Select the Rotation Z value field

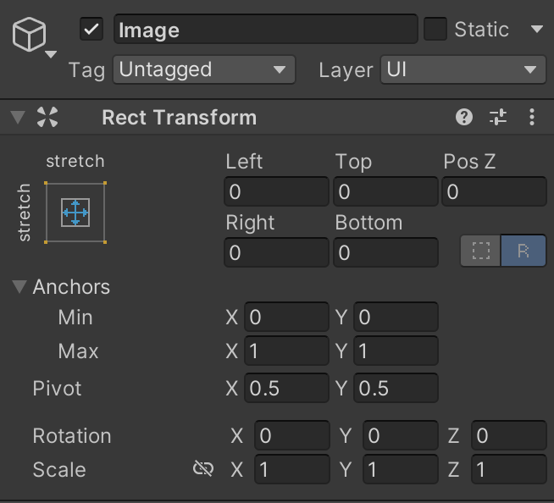pyautogui.click(x=508, y=436)
